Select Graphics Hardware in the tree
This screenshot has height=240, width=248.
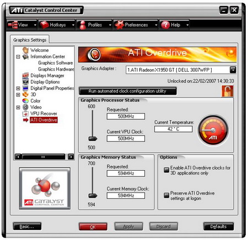tap(56, 69)
